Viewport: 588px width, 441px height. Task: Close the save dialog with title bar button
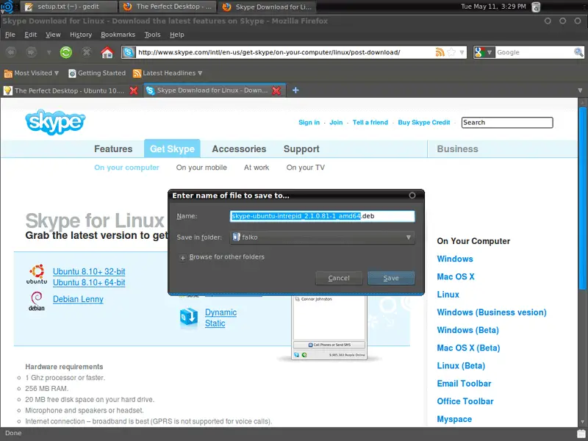coord(412,196)
